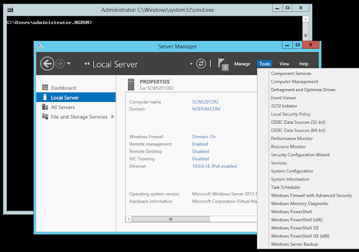Viewport: 359px width, 252px height.
Task: Click the back arrow navigation button
Action: pyautogui.click(x=47, y=64)
